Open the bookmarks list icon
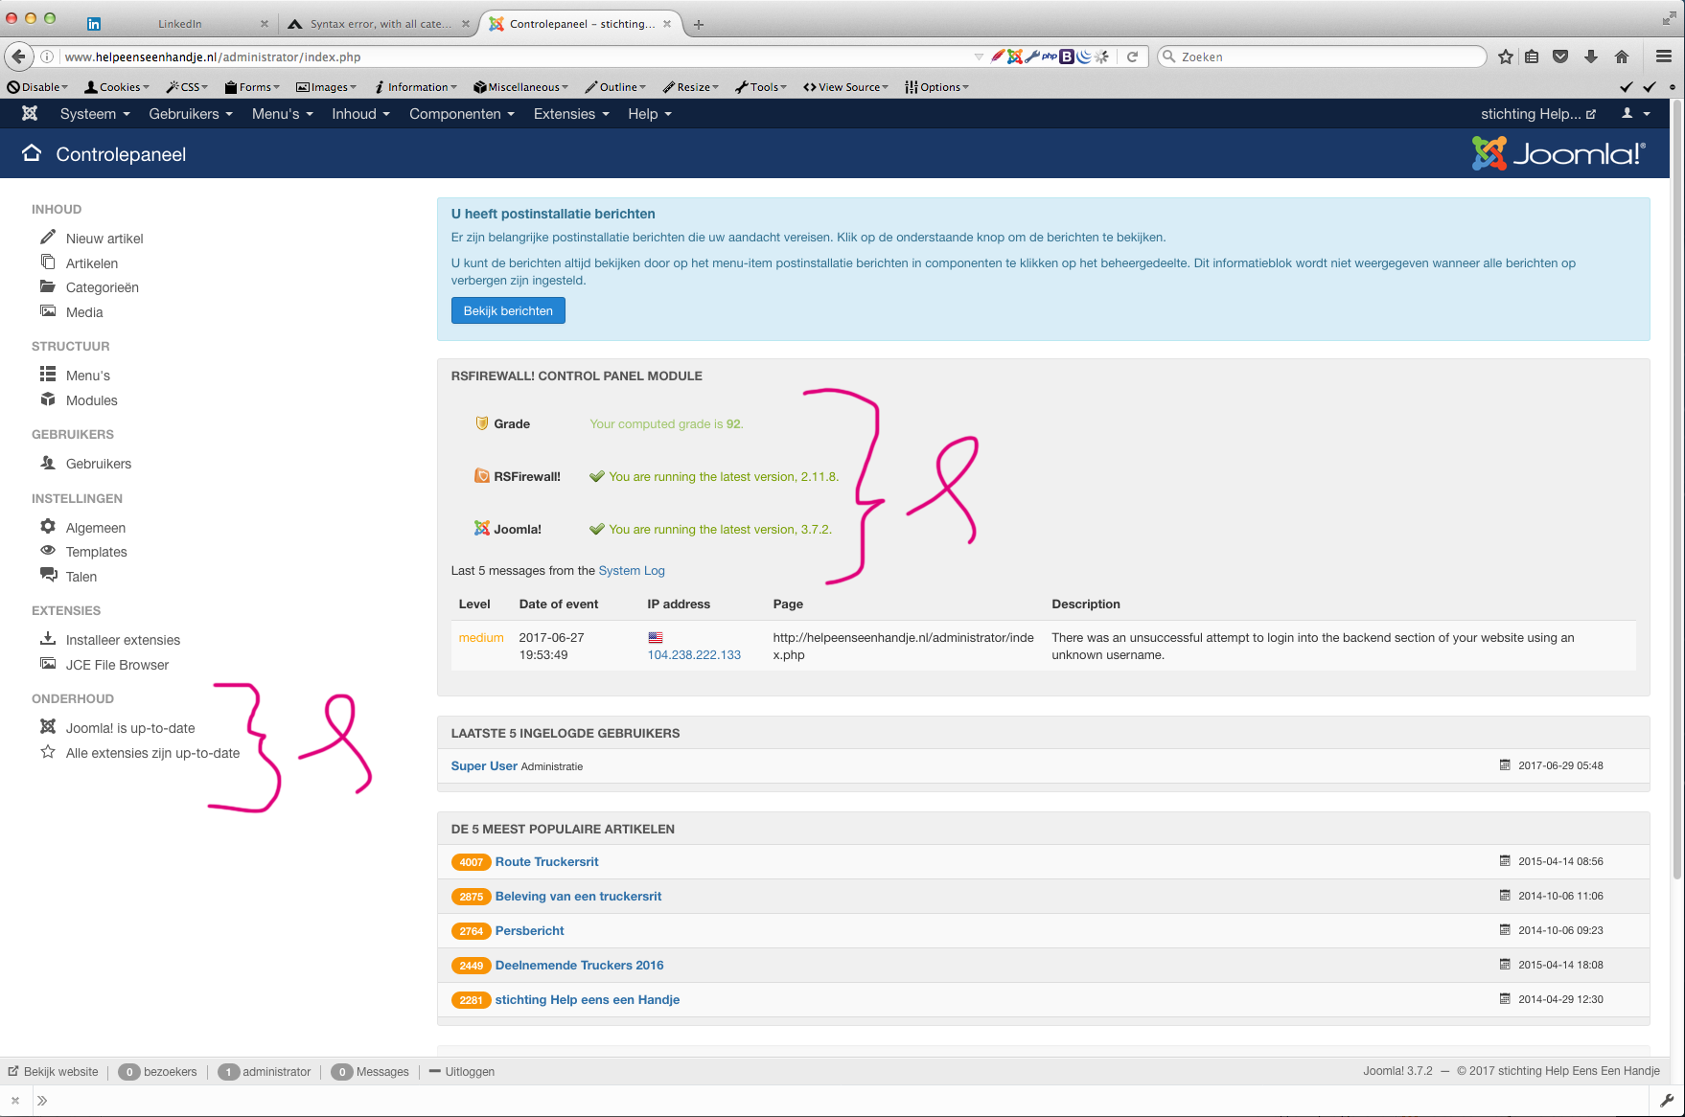1685x1117 pixels. click(x=1532, y=57)
